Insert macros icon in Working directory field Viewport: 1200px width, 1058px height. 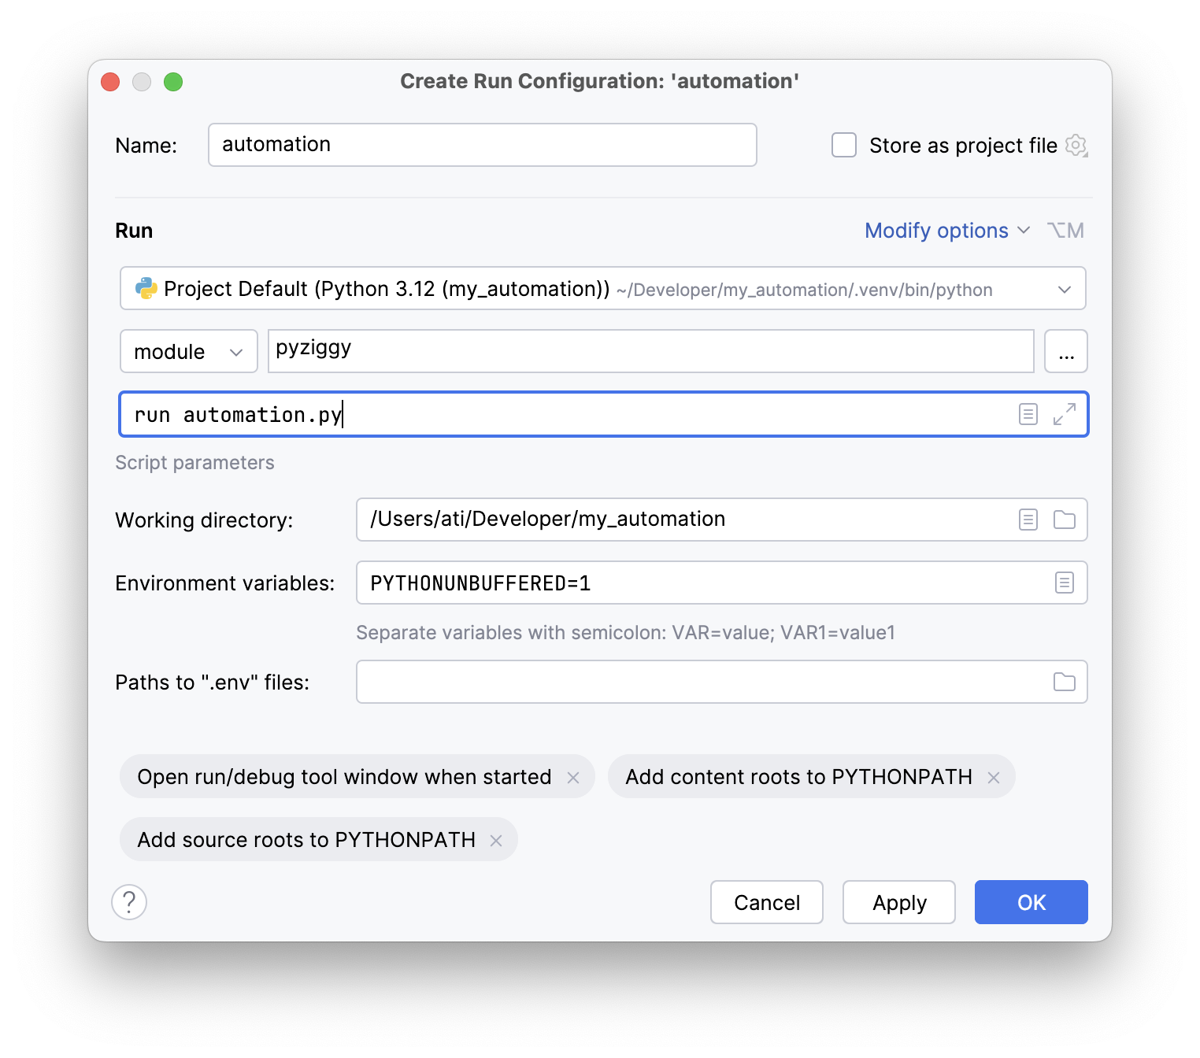pyautogui.click(x=1028, y=520)
